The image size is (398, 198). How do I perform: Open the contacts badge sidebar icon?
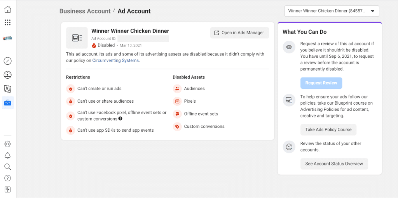pyautogui.click(x=8, y=89)
